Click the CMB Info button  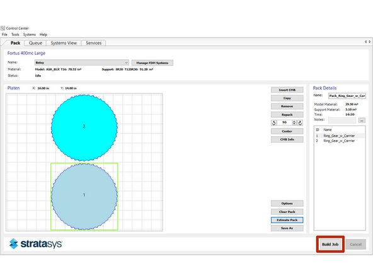tap(287, 139)
